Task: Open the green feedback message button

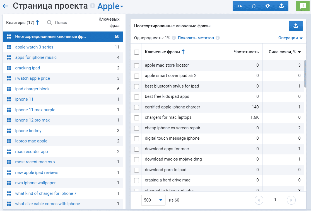Action: pyautogui.click(x=302, y=6)
